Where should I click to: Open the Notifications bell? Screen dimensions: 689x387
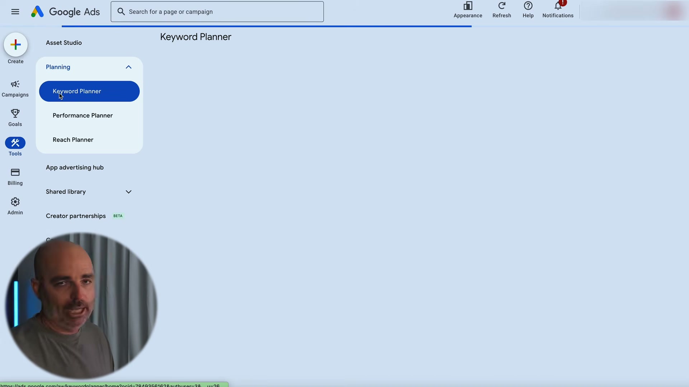coord(558,6)
